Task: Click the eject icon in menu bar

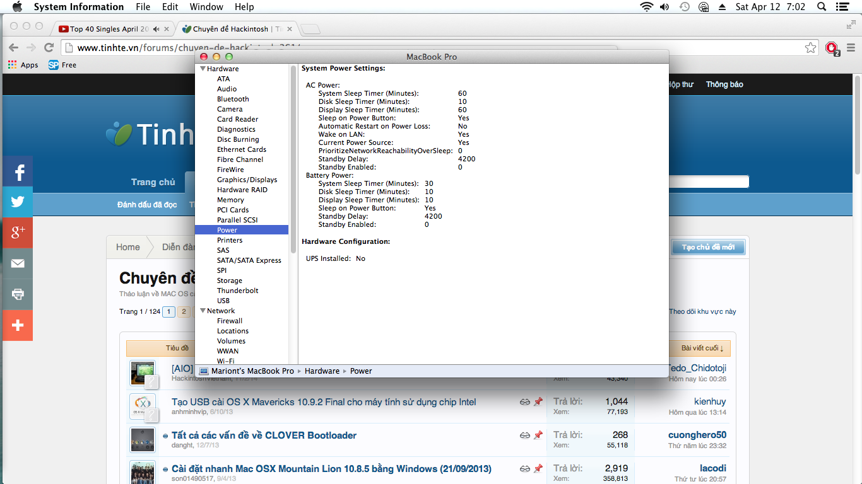Action: 722,7
